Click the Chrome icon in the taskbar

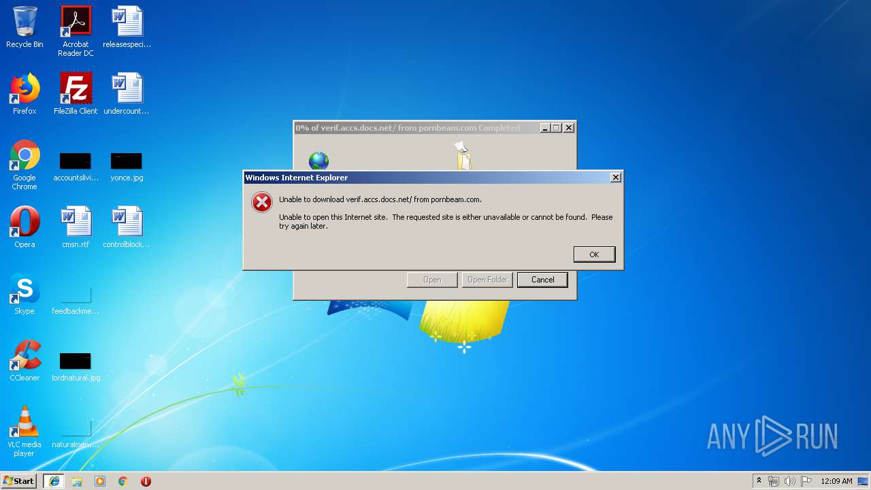123,481
